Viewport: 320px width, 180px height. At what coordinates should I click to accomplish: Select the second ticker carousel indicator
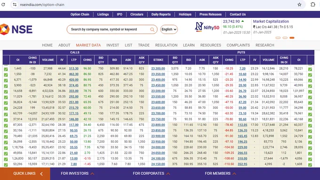tap(285, 38)
